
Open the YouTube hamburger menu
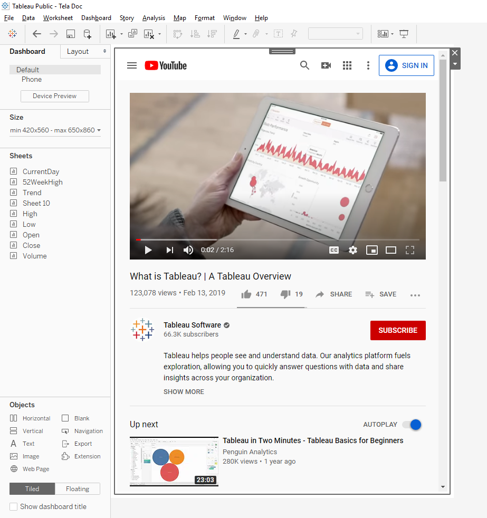coord(132,65)
